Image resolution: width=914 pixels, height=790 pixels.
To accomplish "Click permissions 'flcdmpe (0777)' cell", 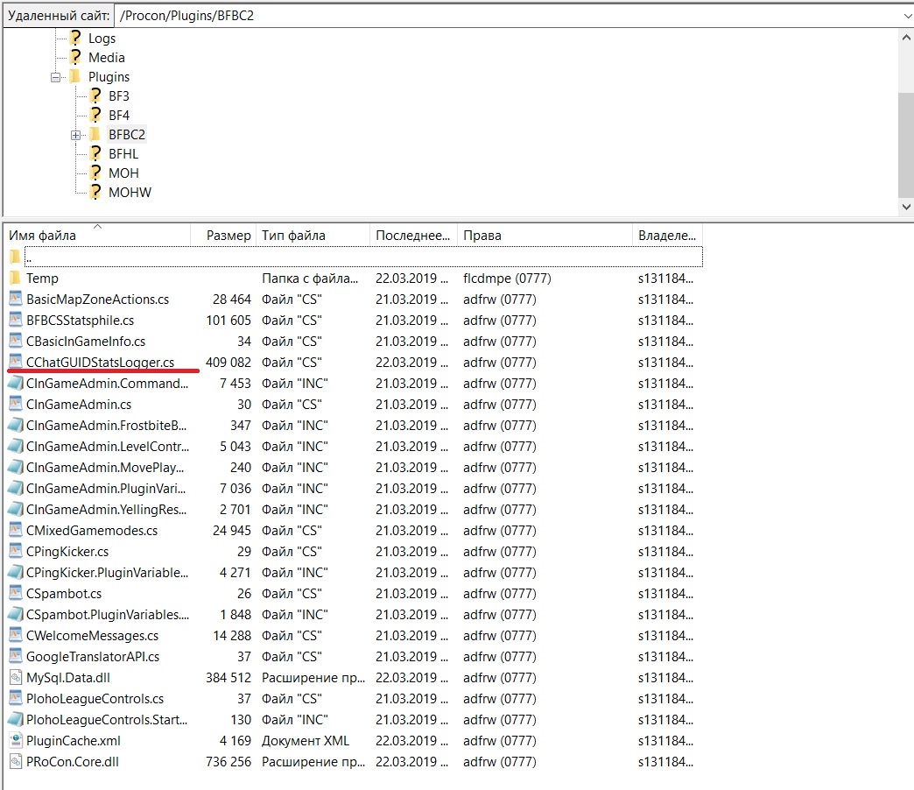I will [x=507, y=279].
